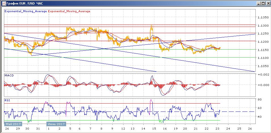
Task: Click date 23 on the time axis
Action: pyautogui.click(x=217, y=128)
